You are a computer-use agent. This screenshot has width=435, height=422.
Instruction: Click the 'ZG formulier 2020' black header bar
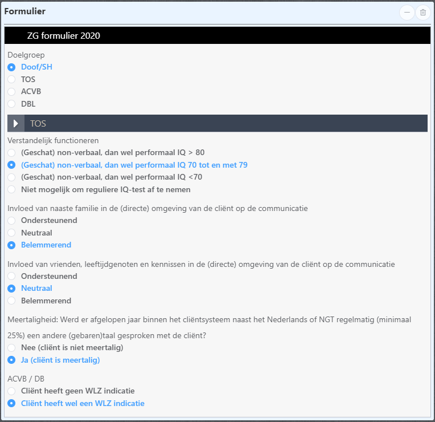click(x=217, y=35)
